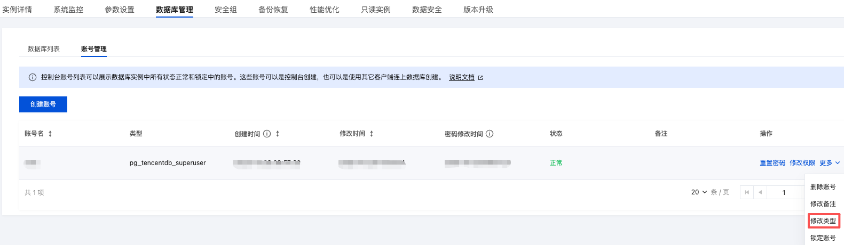Go to previous page of results
This screenshot has width=844, height=245.
click(760, 192)
